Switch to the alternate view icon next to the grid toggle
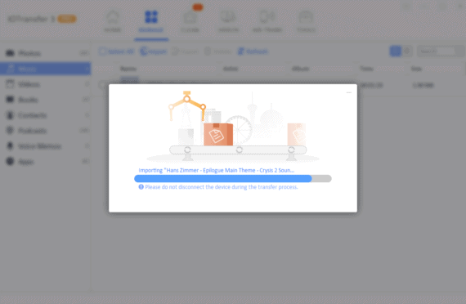466x304 pixels. 406,51
